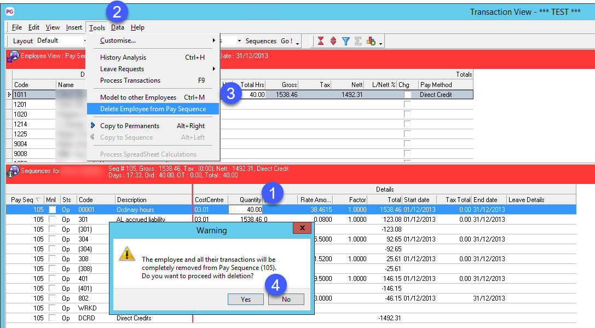
Task: Close the Warning dialog with the X
Action: 302,227
